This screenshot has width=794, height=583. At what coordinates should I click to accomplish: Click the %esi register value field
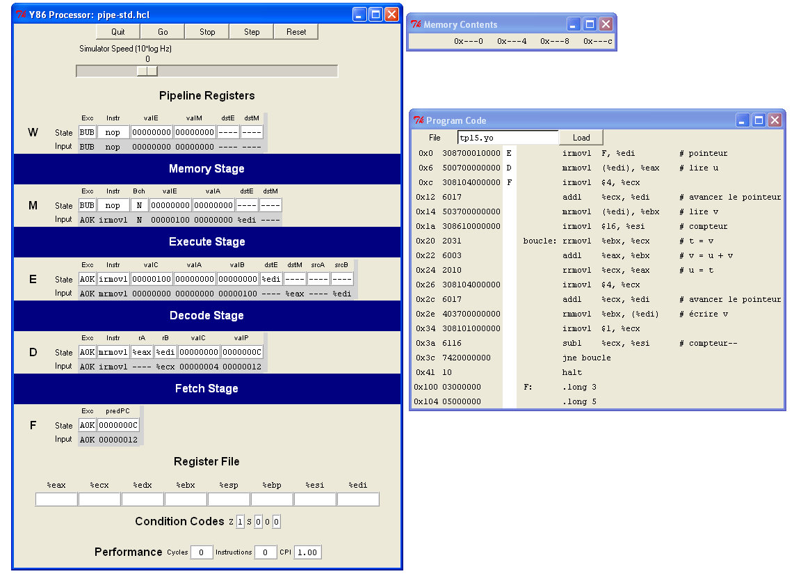coord(314,499)
